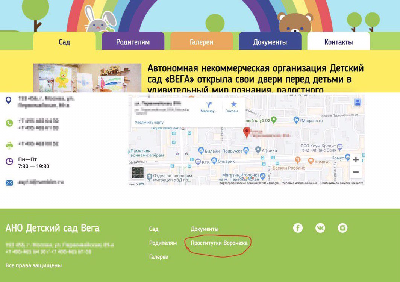This screenshot has height=282, width=400.
Task: Open Маршруты directions on the map
Action: (x=209, y=107)
